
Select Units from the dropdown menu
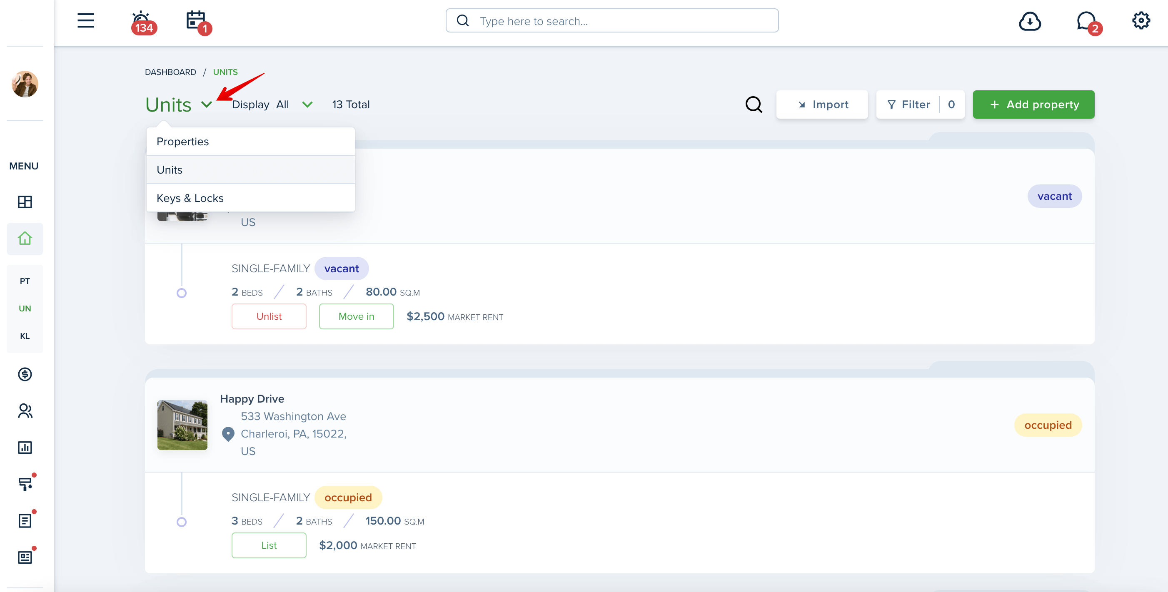point(250,170)
